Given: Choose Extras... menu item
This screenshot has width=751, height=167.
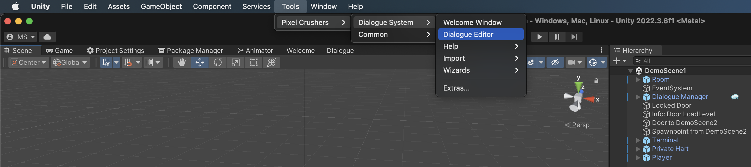Looking at the screenshot, I should pyautogui.click(x=481, y=88).
